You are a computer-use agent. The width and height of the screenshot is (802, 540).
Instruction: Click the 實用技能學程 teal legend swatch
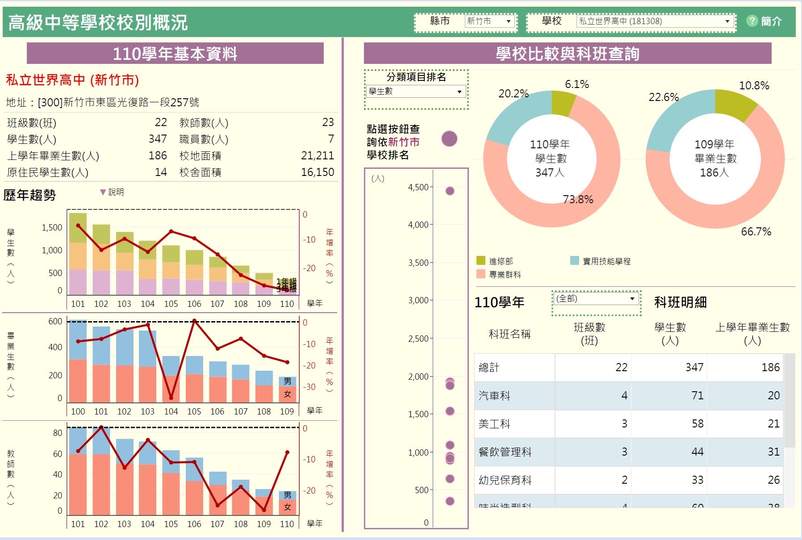[575, 260]
